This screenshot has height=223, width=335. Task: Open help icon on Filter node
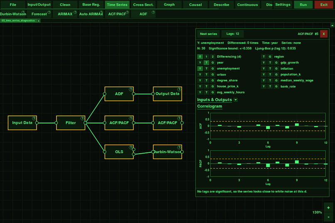click(82, 118)
